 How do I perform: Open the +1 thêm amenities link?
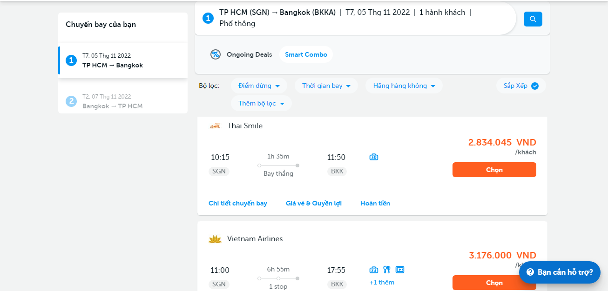pos(381,282)
